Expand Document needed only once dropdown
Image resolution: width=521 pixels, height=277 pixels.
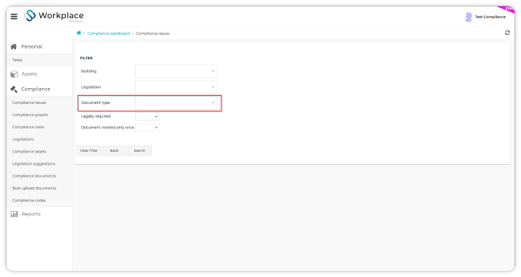coord(148,127)
